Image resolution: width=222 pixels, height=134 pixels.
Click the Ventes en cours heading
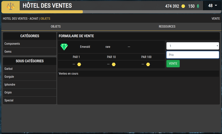pyautogui.click(x=68, y=74)
